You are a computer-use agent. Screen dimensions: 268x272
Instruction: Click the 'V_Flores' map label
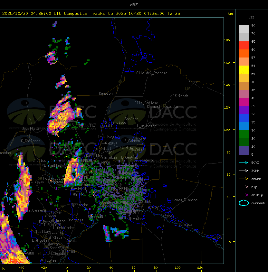click(x=49, y=260)
